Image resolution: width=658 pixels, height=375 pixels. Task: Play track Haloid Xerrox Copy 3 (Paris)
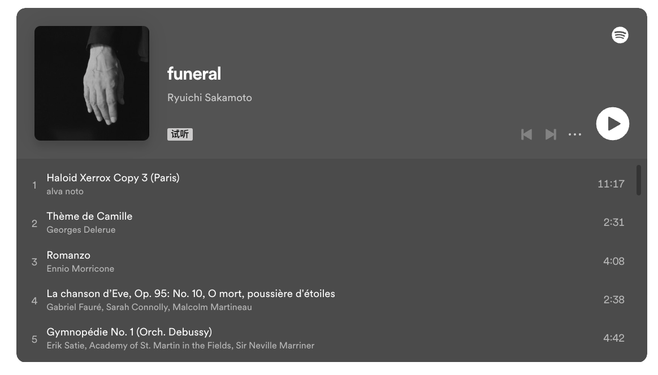(113, 178)
